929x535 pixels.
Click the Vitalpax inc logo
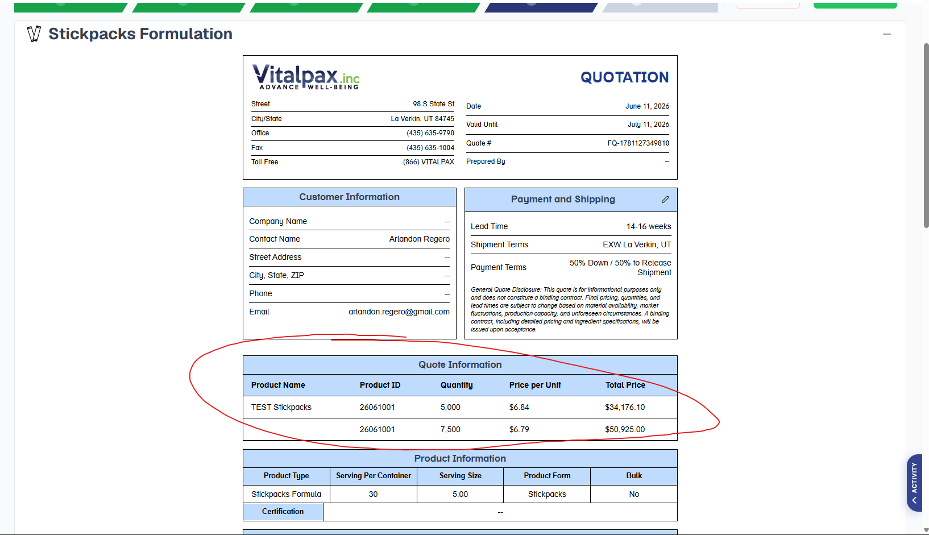click(306, 77)
